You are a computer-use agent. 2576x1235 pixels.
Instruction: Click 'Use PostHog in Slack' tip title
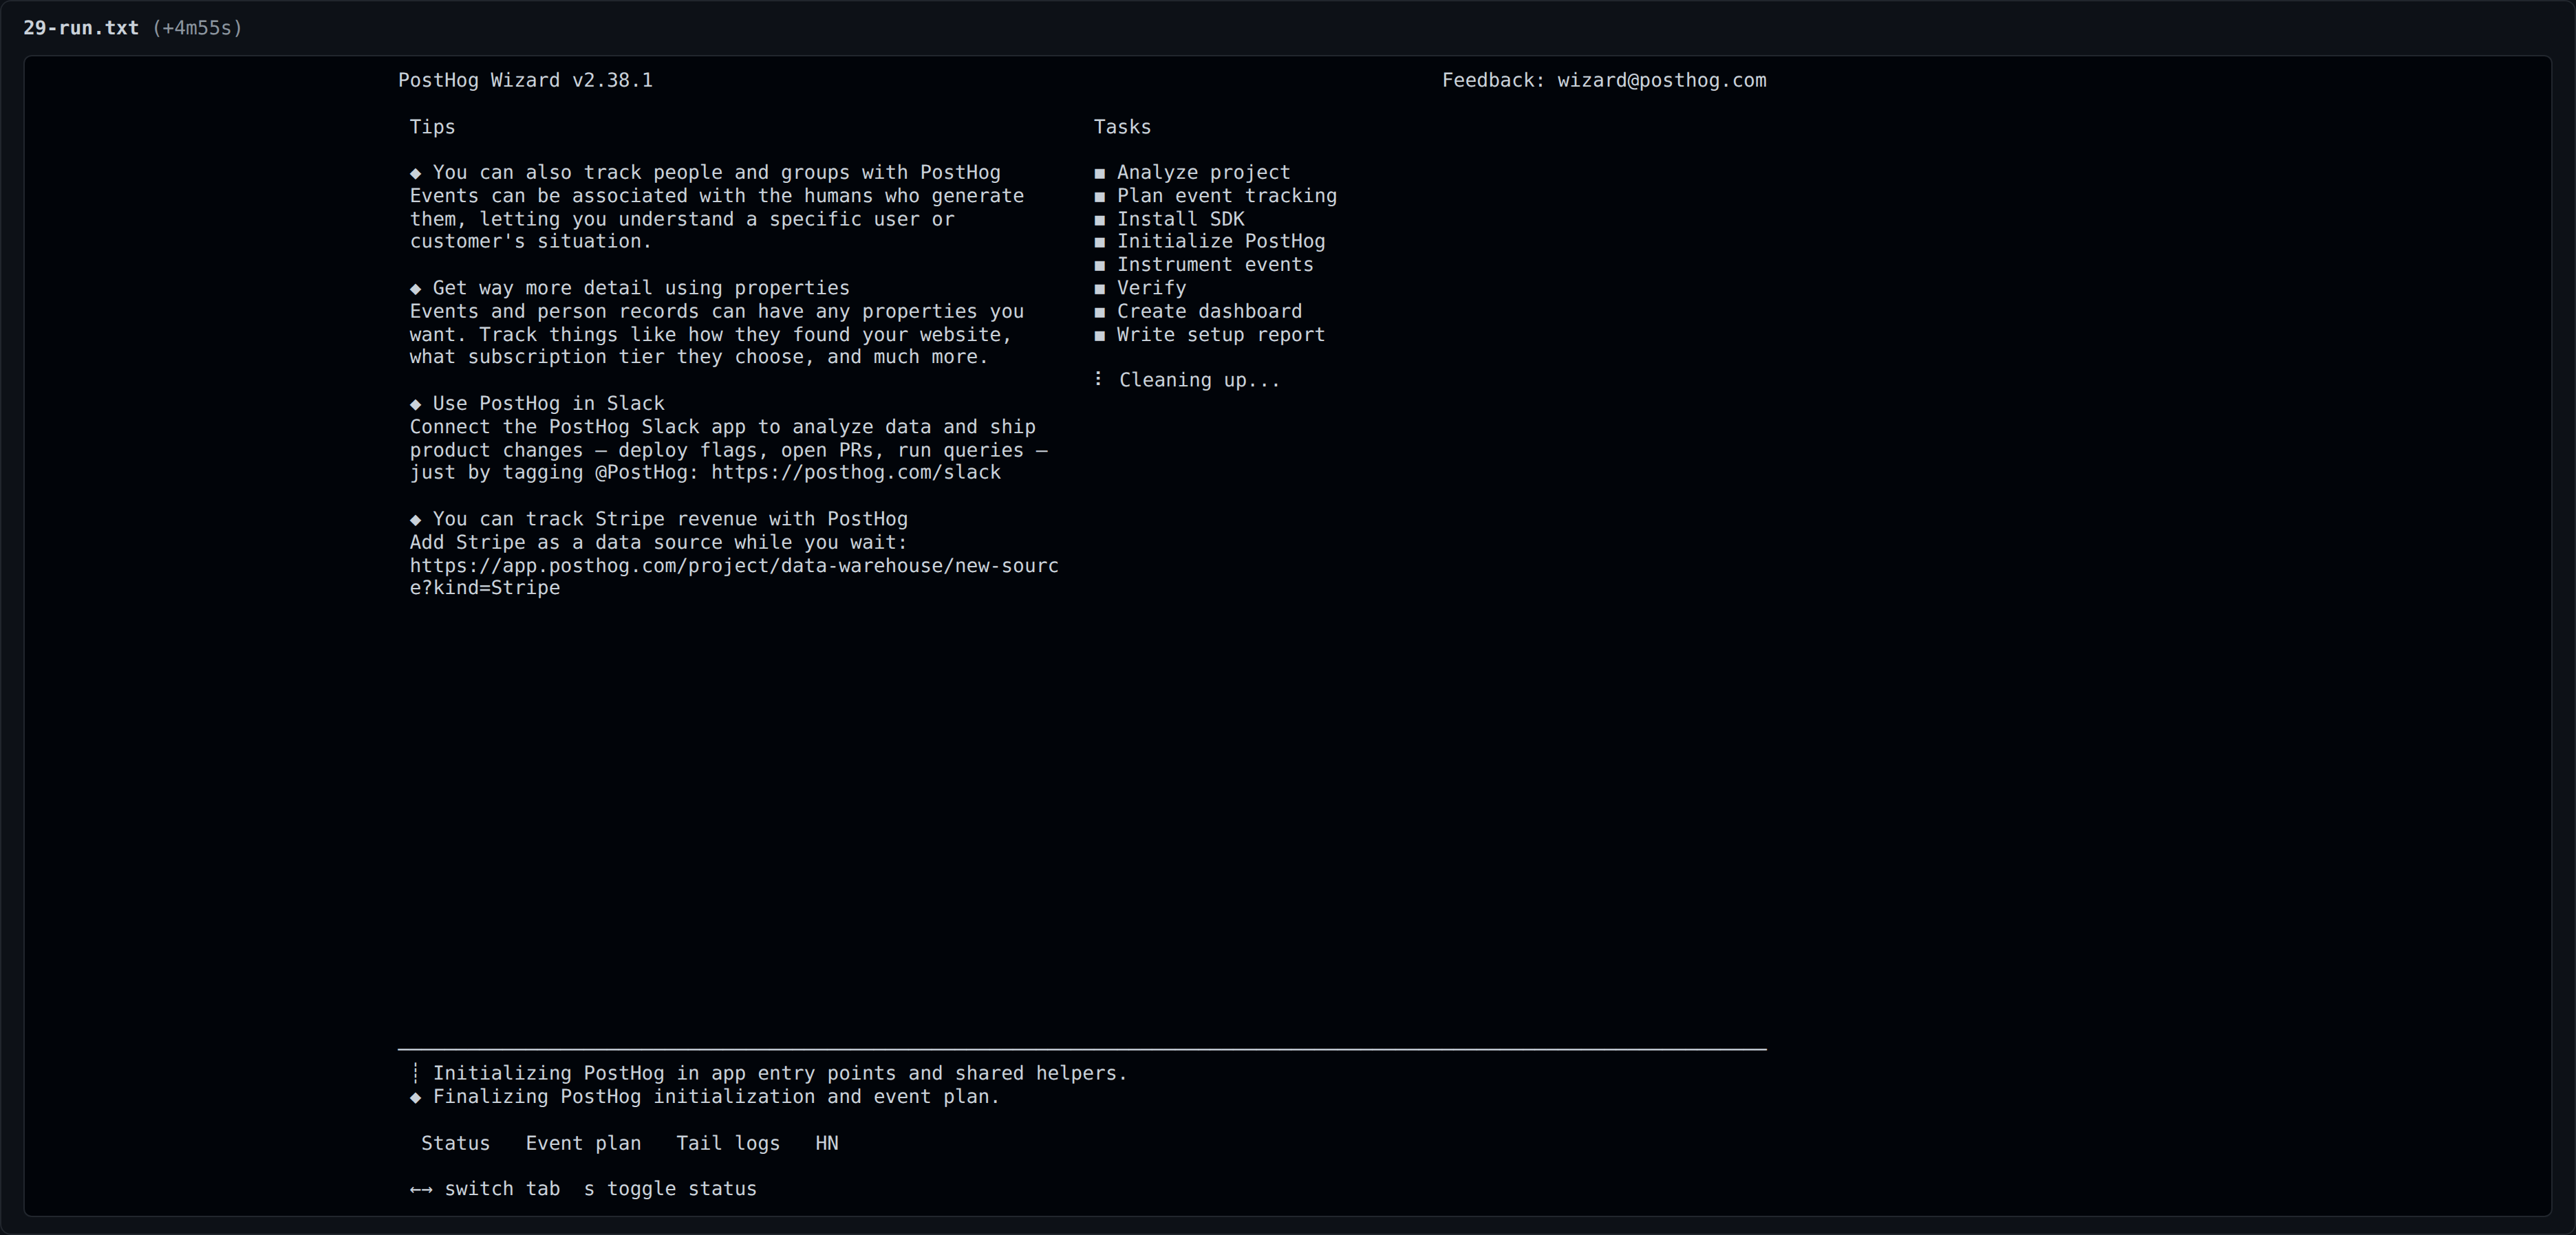click(548, 404)
